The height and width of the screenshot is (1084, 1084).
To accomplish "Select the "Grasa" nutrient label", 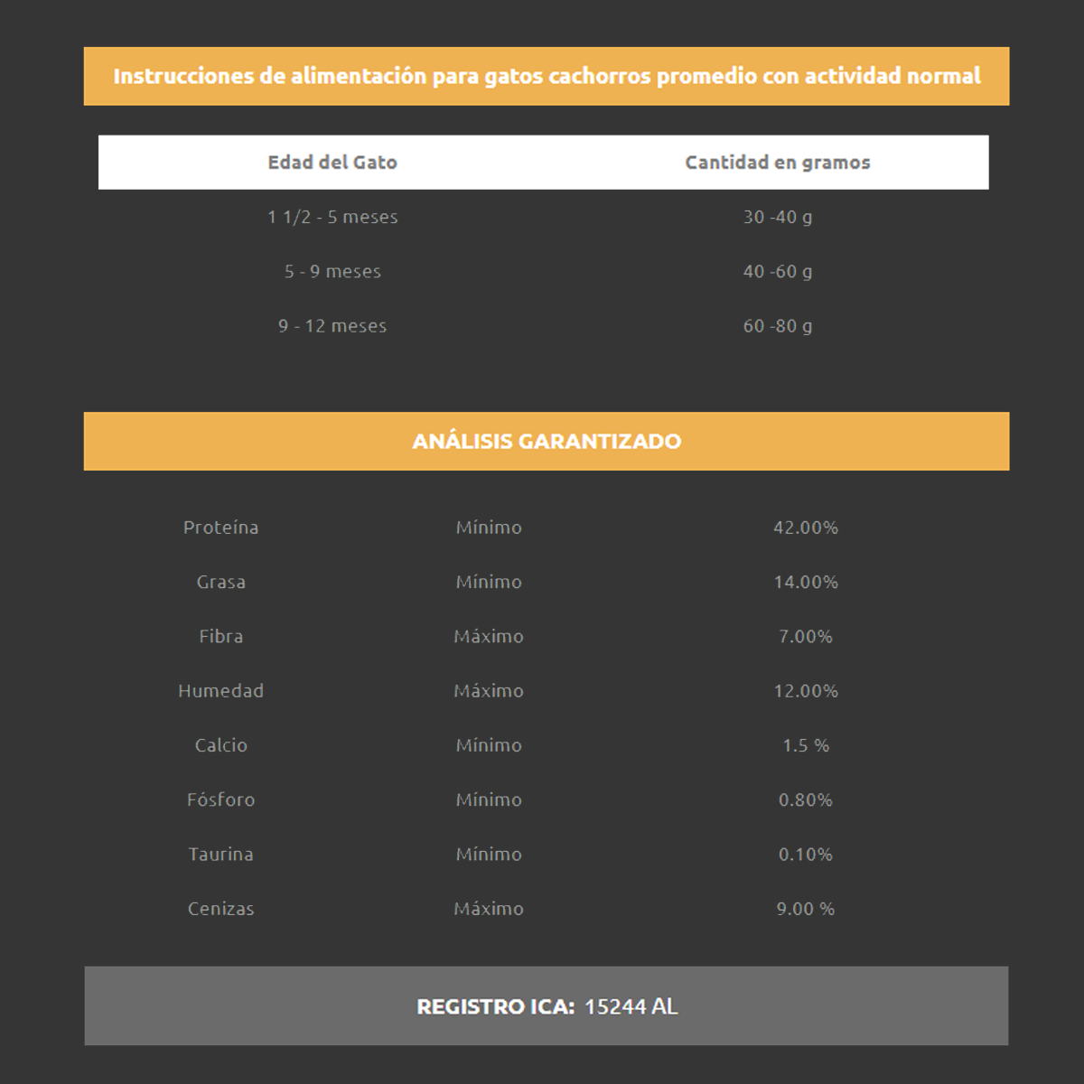I will pos(220,582).
